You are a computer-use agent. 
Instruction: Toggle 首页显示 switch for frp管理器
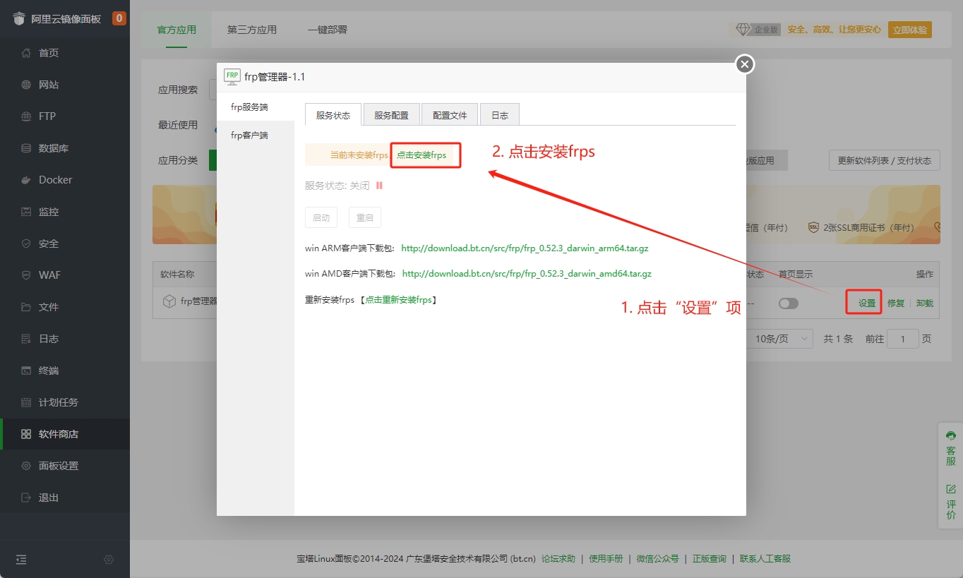[788, 303]
